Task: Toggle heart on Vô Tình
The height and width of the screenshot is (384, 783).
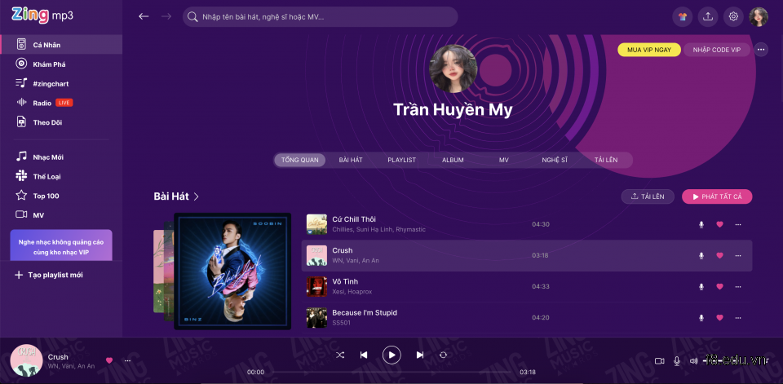Action: (x=719, y=287)
